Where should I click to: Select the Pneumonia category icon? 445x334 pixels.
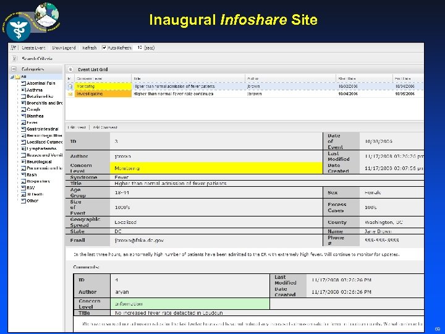pos(23,168)
